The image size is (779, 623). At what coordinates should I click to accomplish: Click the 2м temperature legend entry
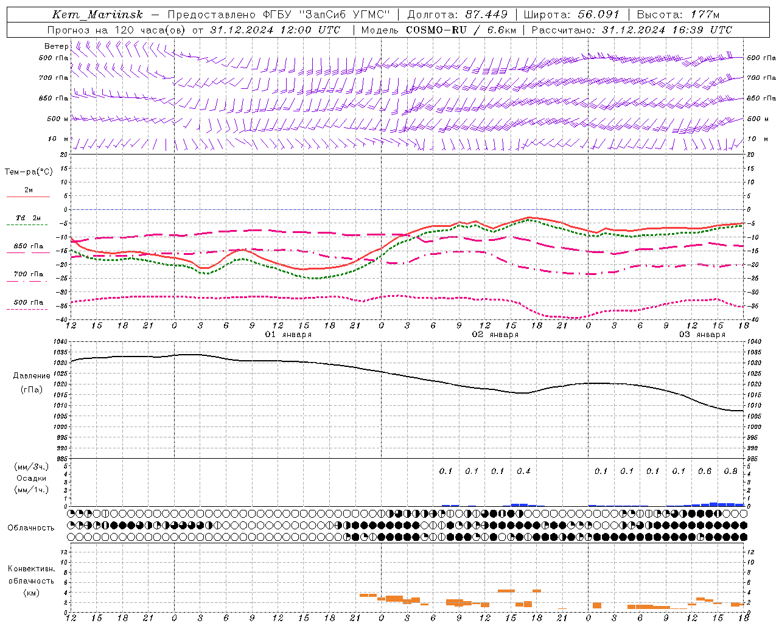[29, 190]
